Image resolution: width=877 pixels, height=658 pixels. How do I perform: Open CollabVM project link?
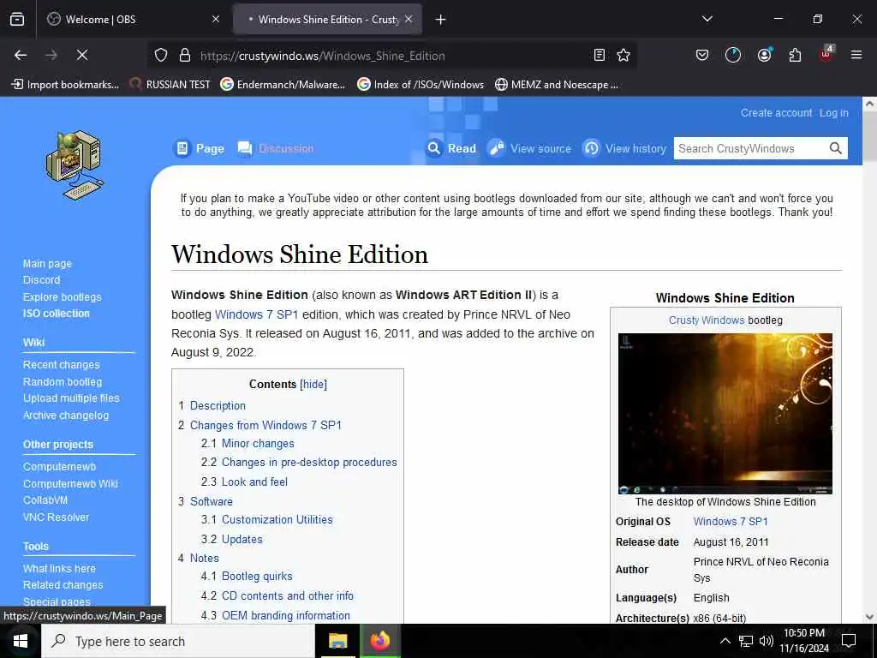pyautogui.click(x=45, y=500)
